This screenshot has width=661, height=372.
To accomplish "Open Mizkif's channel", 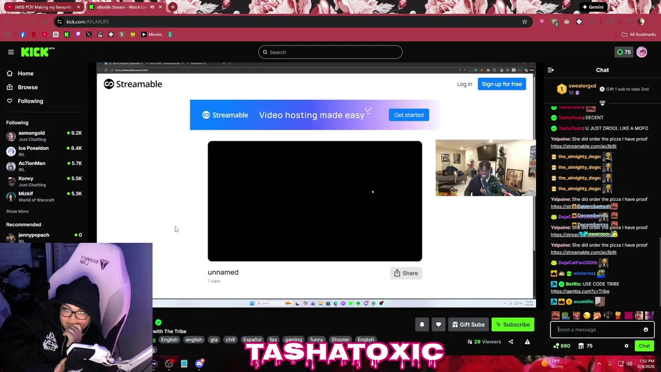I will point(44,196).
